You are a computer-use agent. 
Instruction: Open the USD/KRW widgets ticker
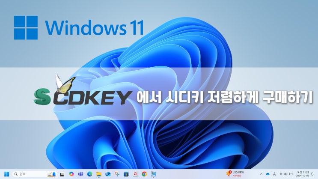(x=235, y=174)
